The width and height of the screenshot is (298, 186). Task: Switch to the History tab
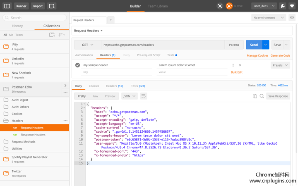[x=17, y=26]
